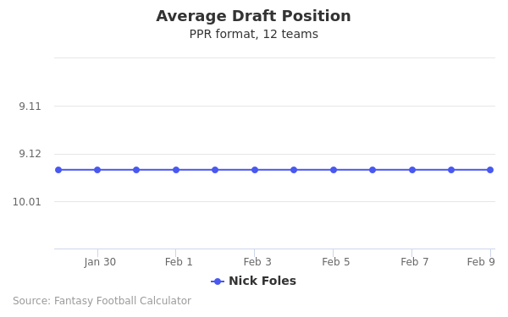
Task: Select the data point above Jan 30
Action: coord(97,170)
